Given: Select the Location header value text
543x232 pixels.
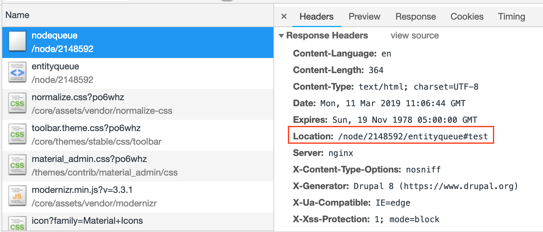Looking at the screenshot, I should 413,136.
